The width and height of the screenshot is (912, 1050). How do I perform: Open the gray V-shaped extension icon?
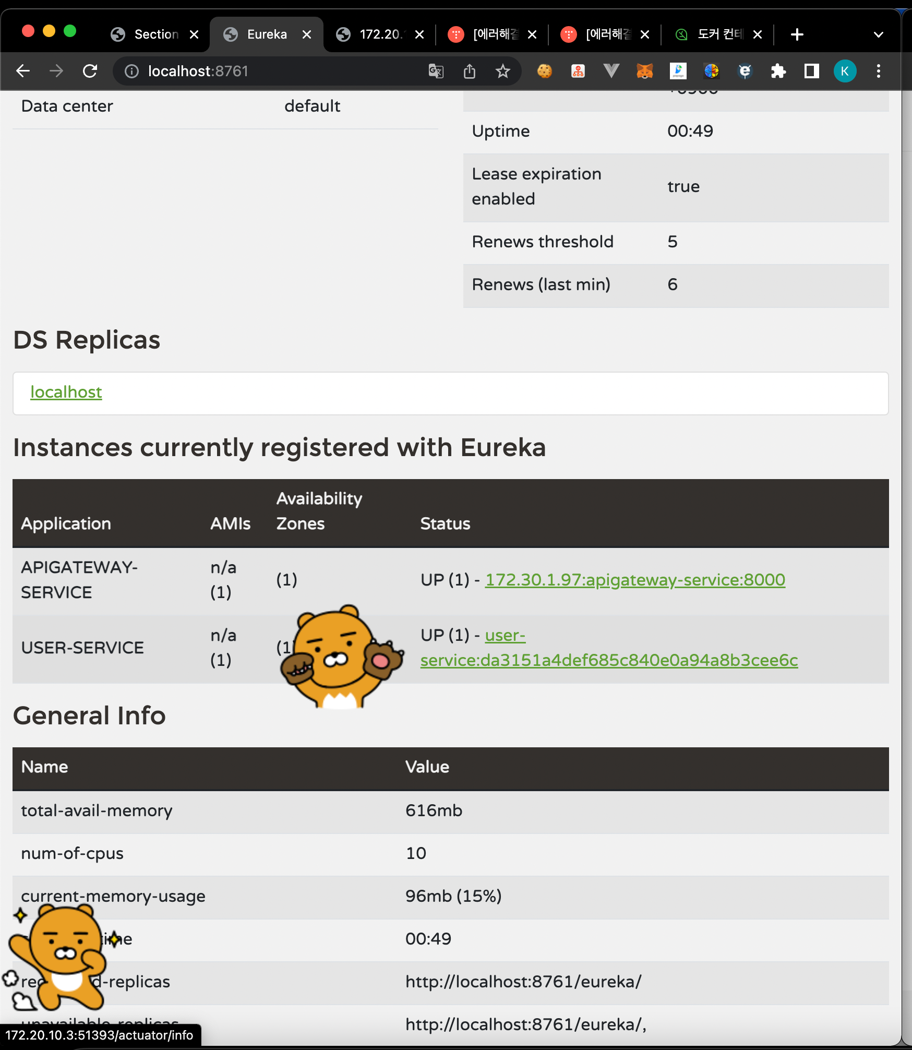611,71
